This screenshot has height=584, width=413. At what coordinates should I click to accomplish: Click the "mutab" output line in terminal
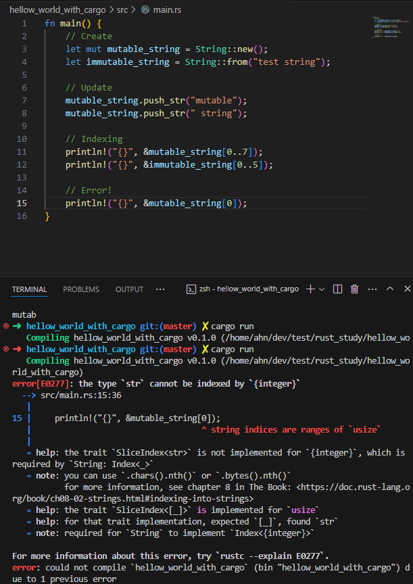click(25, 315)
